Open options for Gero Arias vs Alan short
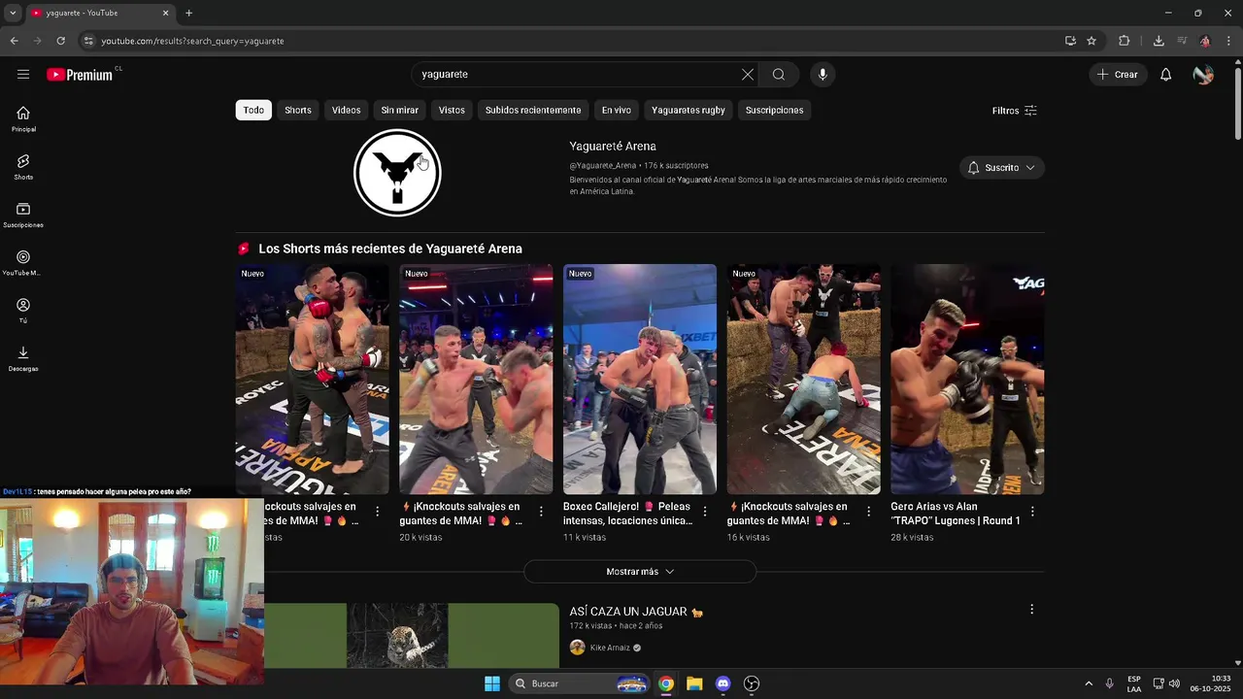Screen dimensions: 1243x699 coord(1032,512)
